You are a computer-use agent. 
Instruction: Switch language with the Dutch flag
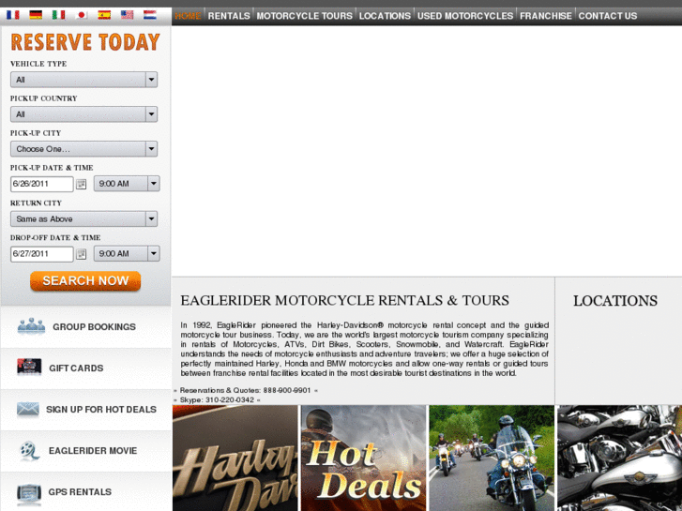150,15
